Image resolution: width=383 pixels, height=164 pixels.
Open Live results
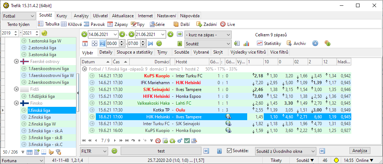tap(227, 24)
